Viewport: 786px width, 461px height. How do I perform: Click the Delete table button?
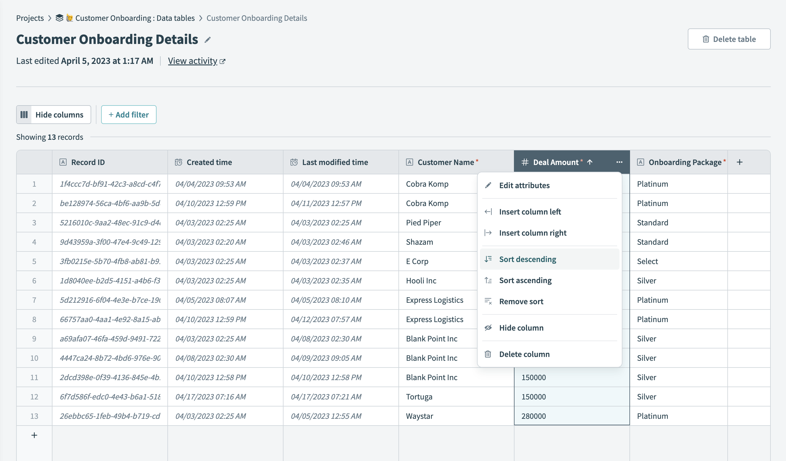729,39
